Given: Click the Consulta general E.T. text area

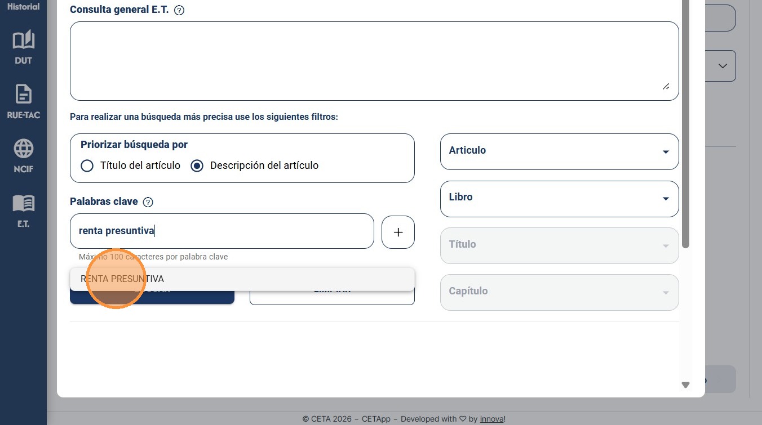Looking at the screenshot, I should coord(374,61).
